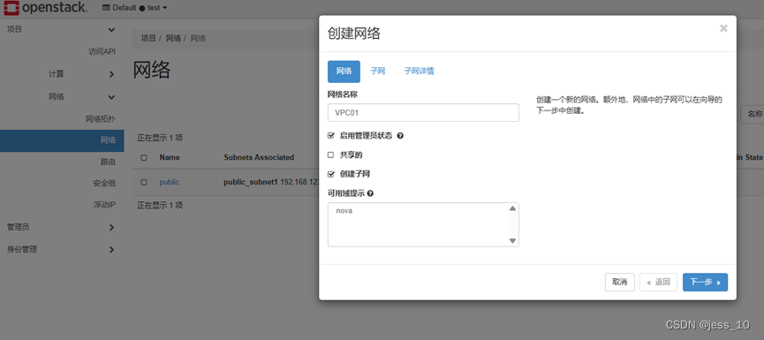Click the list scroll down arrow
The width and height of the screenshot is (764, 340).
[512, 240]
